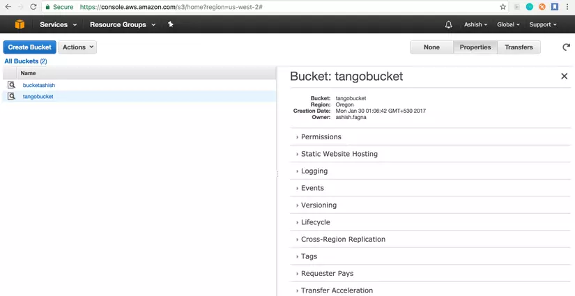
Task: Click the browser address bar URL
Action: (x=171, y=7)
